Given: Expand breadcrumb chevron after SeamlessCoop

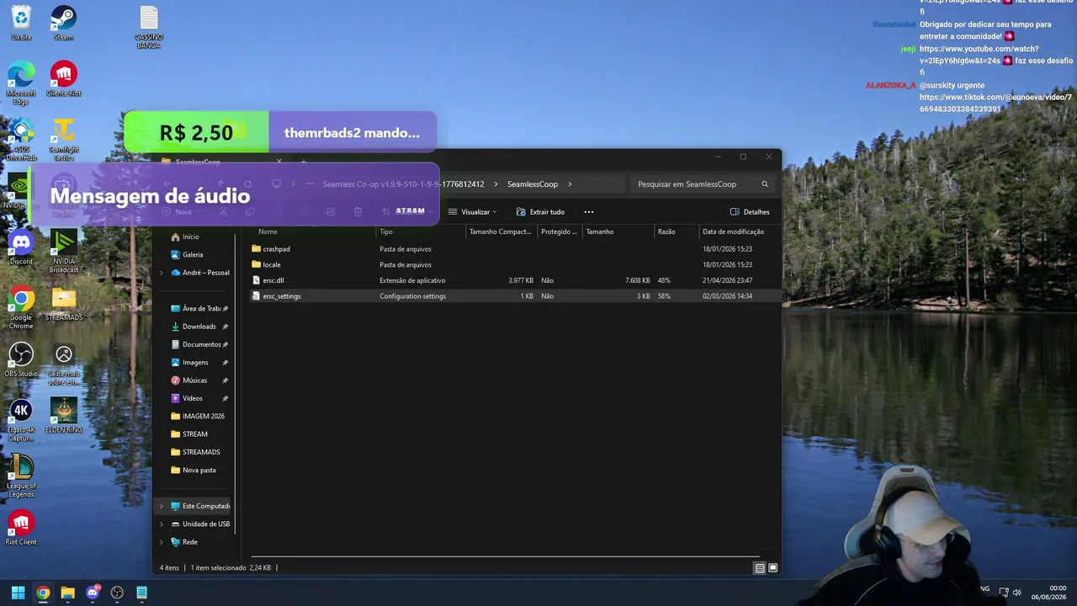Looking at the screenshot, I should point(570,184).
